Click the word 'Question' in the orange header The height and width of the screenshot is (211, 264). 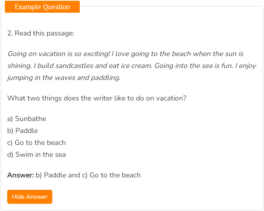tap(57, 7)
